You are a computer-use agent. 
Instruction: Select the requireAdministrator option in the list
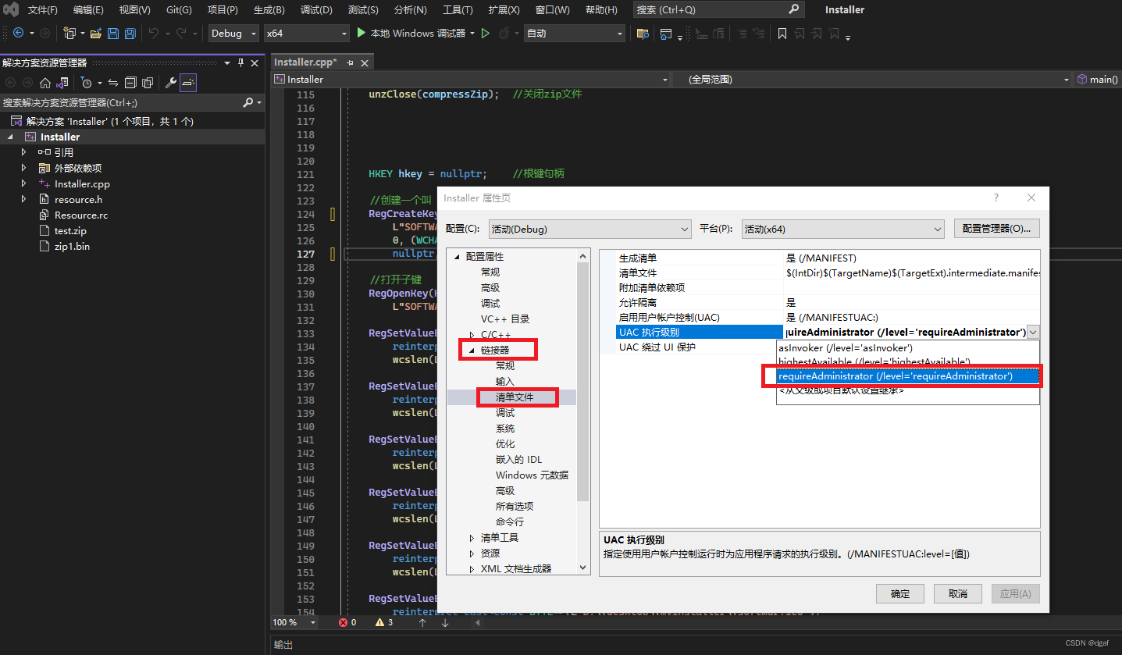point(907,376)
